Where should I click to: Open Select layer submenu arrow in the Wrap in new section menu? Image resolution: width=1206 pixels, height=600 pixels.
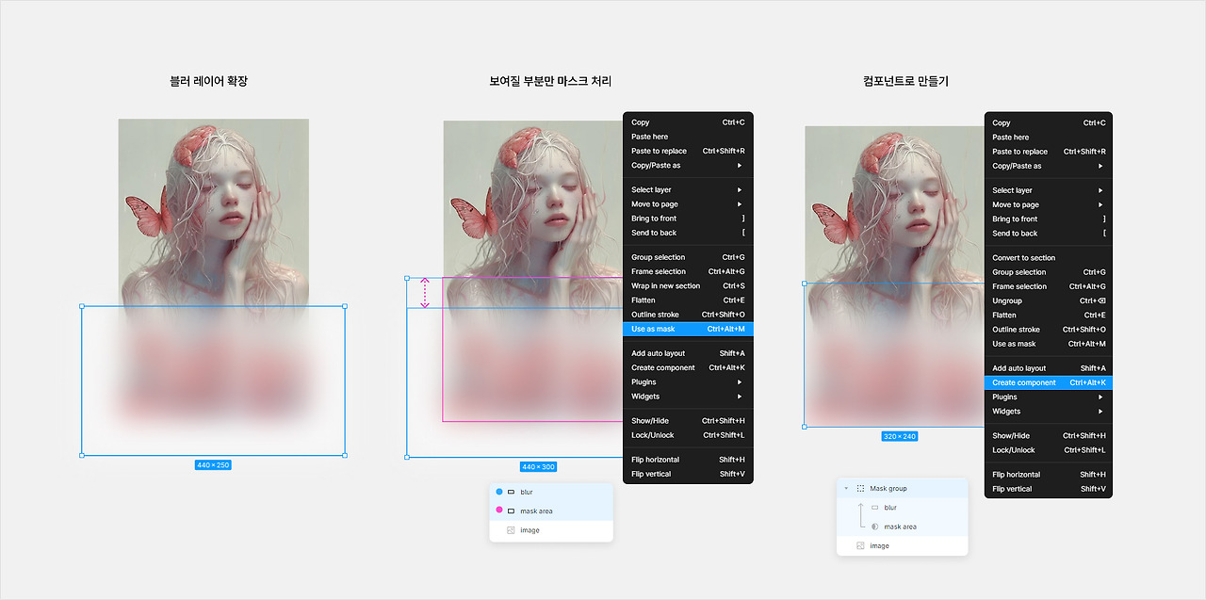tap(740, 189)
